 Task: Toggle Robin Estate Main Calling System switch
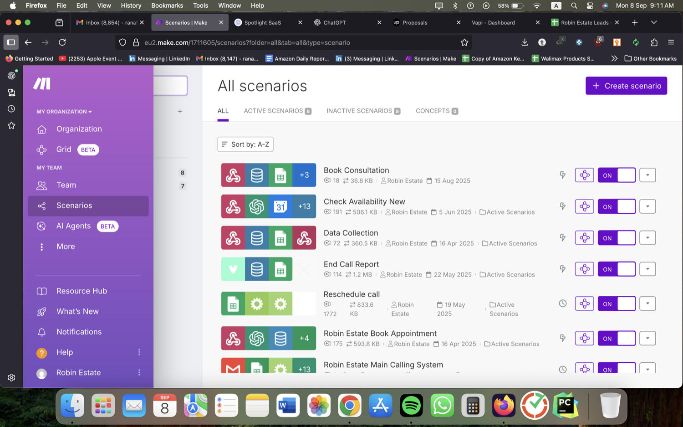click(x=617, y=368)
